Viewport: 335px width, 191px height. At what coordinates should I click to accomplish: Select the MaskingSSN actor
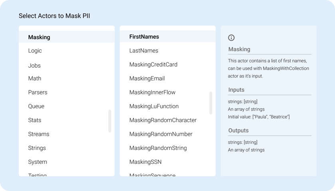coord(145,162)
